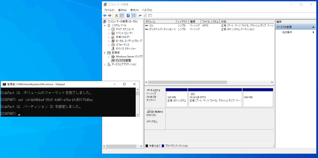Collapse the Disk Management (ディスクの管理) actions section
The height and width of the screenshot is (158, 318).
click(x=313, y=27)
